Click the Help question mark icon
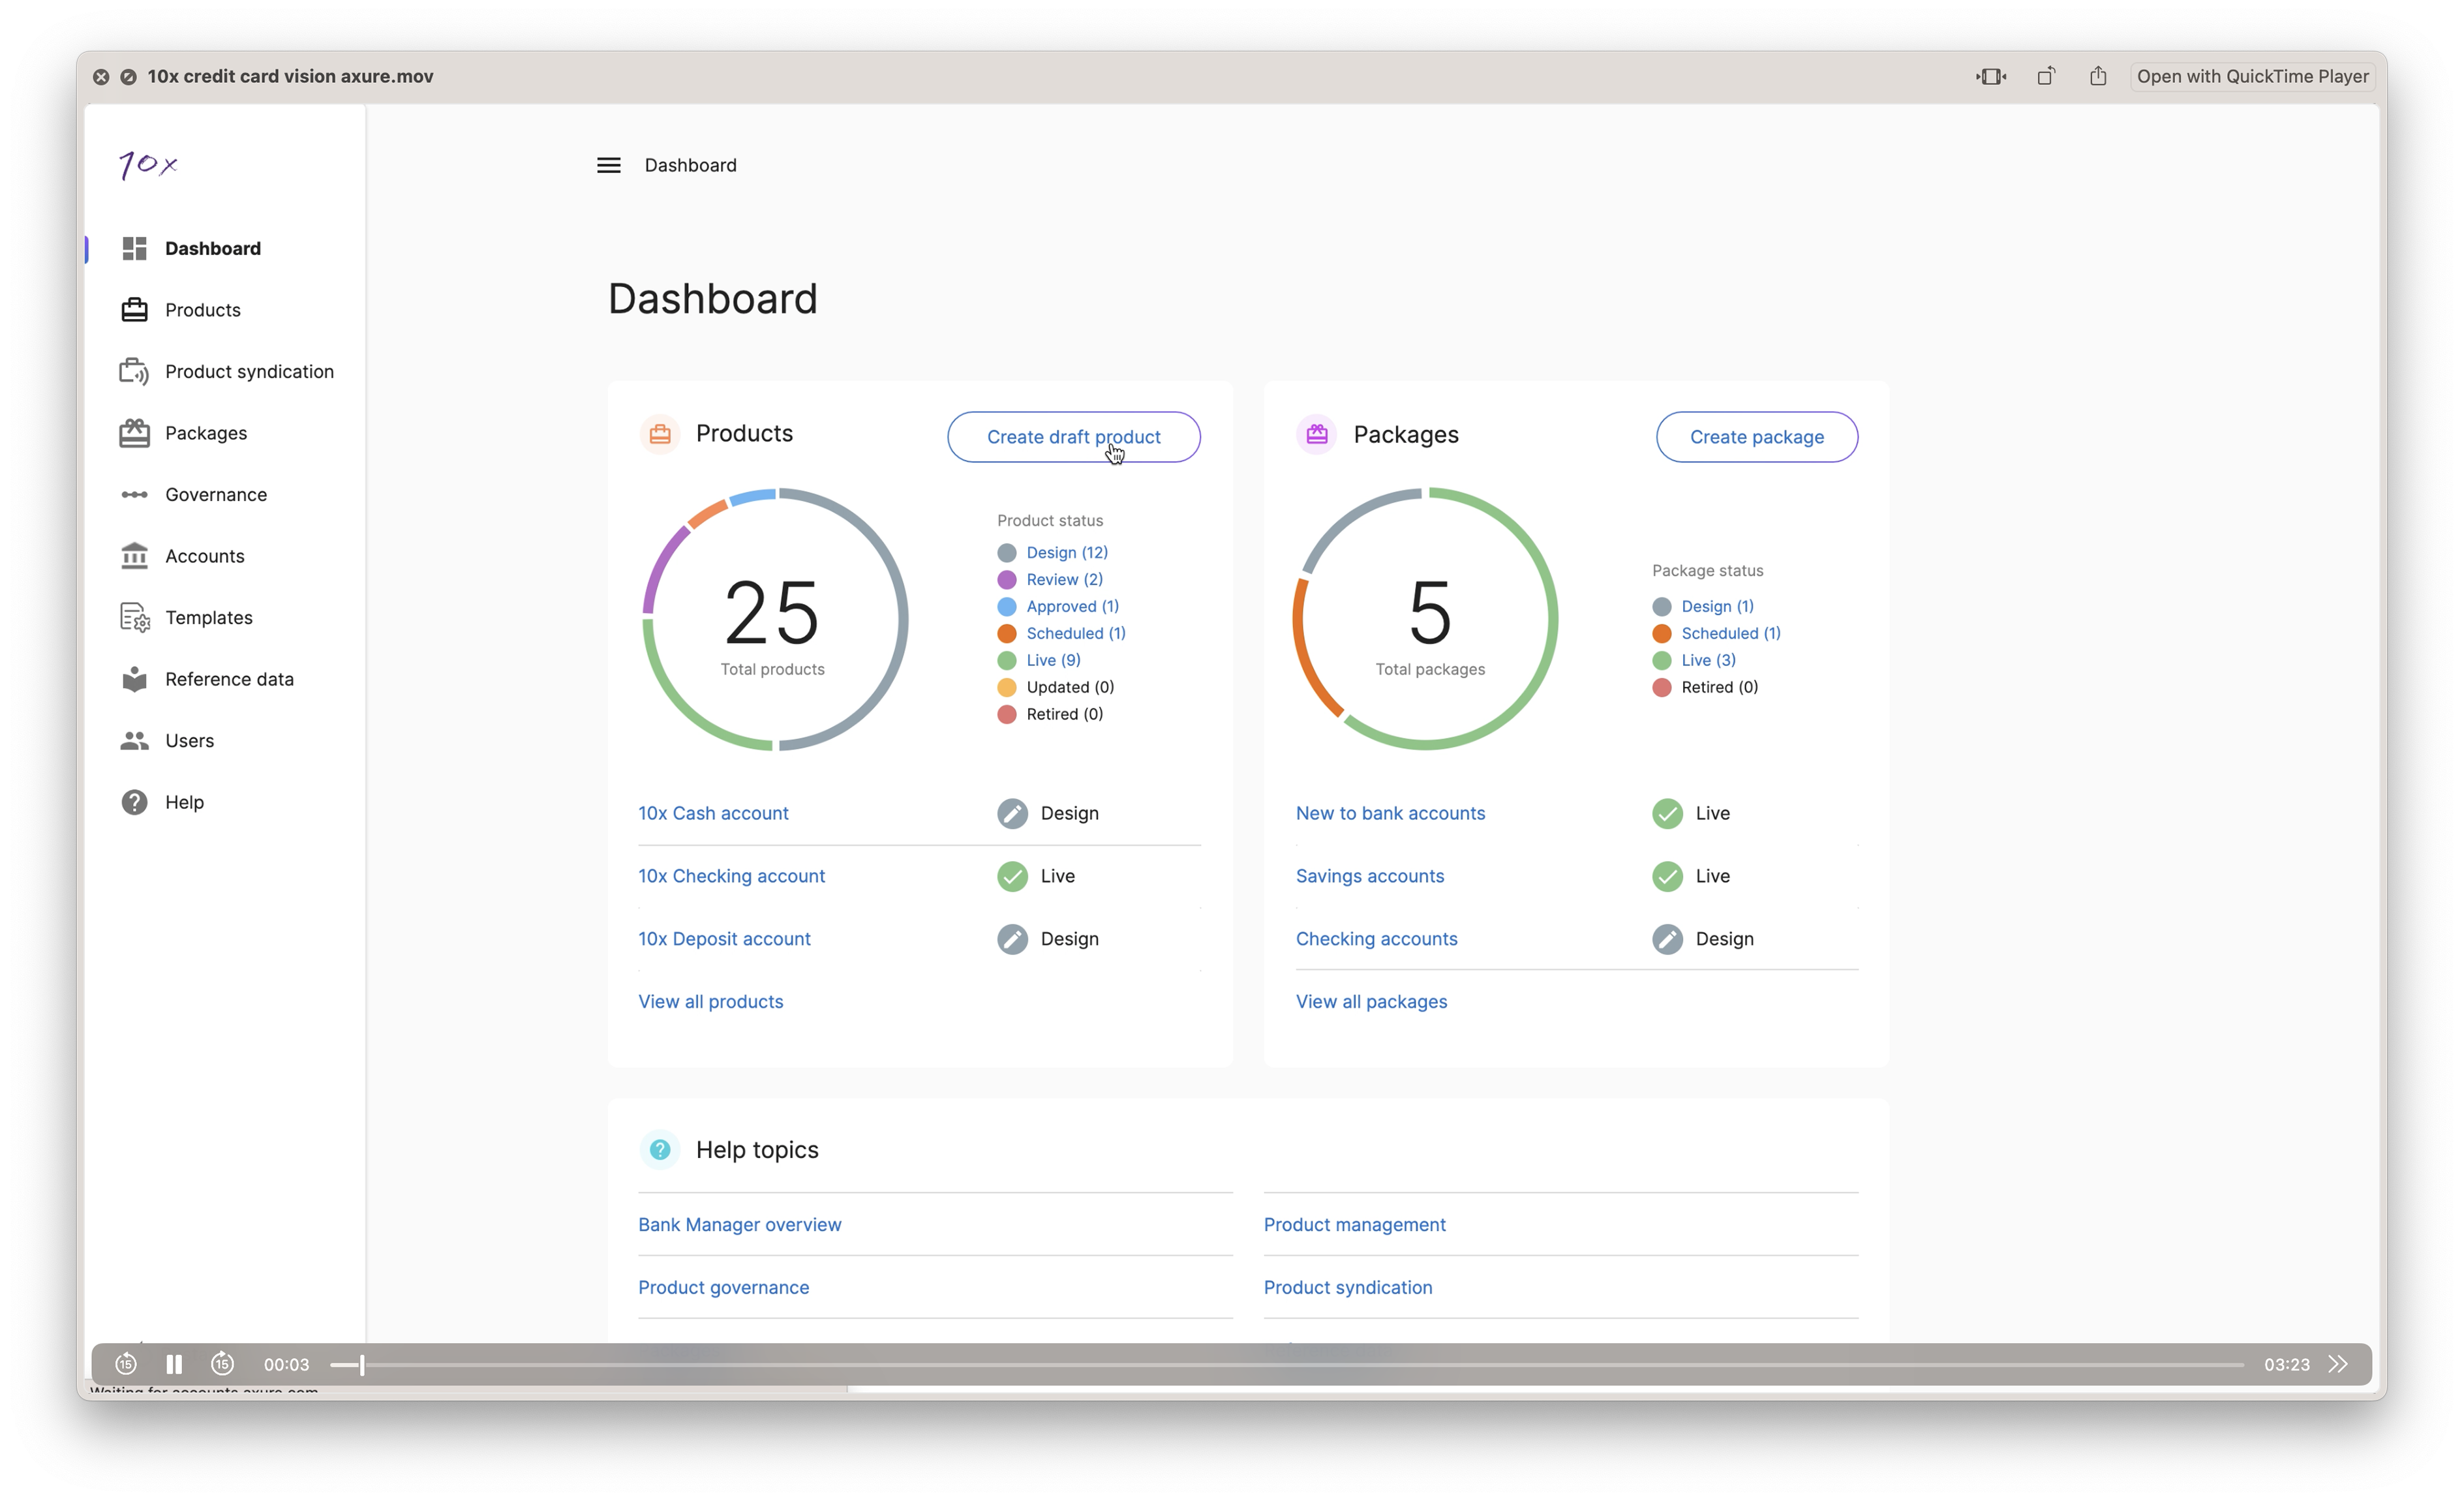This screenshot has height=1501, width=2464. (x=134, y=802)
